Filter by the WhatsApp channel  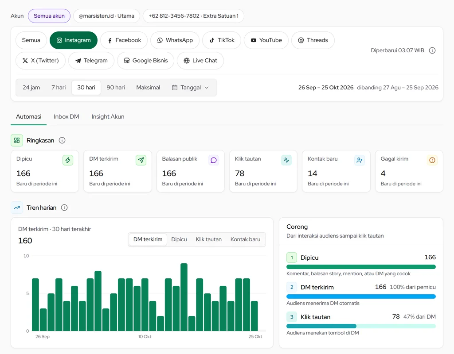[x=175, y=40]
